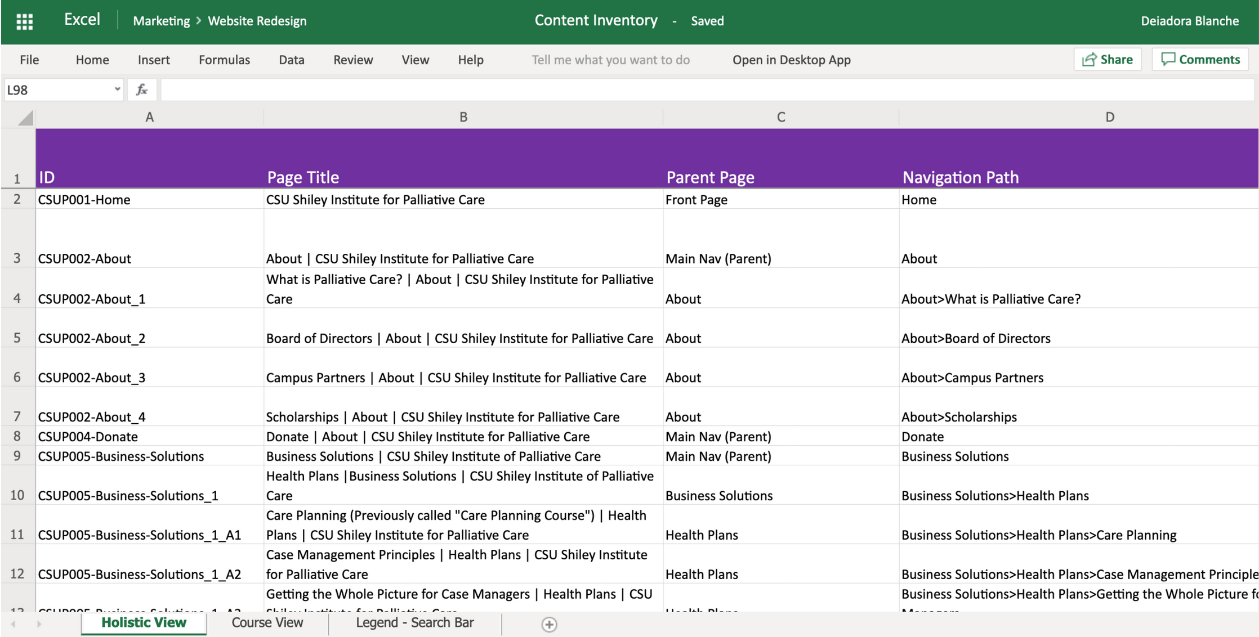Switch to Legend - Search Bar sheet tab
Viewport: 1259px width, 637px height.
click(x=415, y=623)
